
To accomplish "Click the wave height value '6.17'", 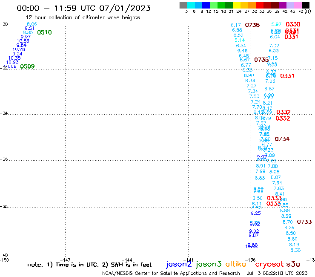I will point(236,25).
